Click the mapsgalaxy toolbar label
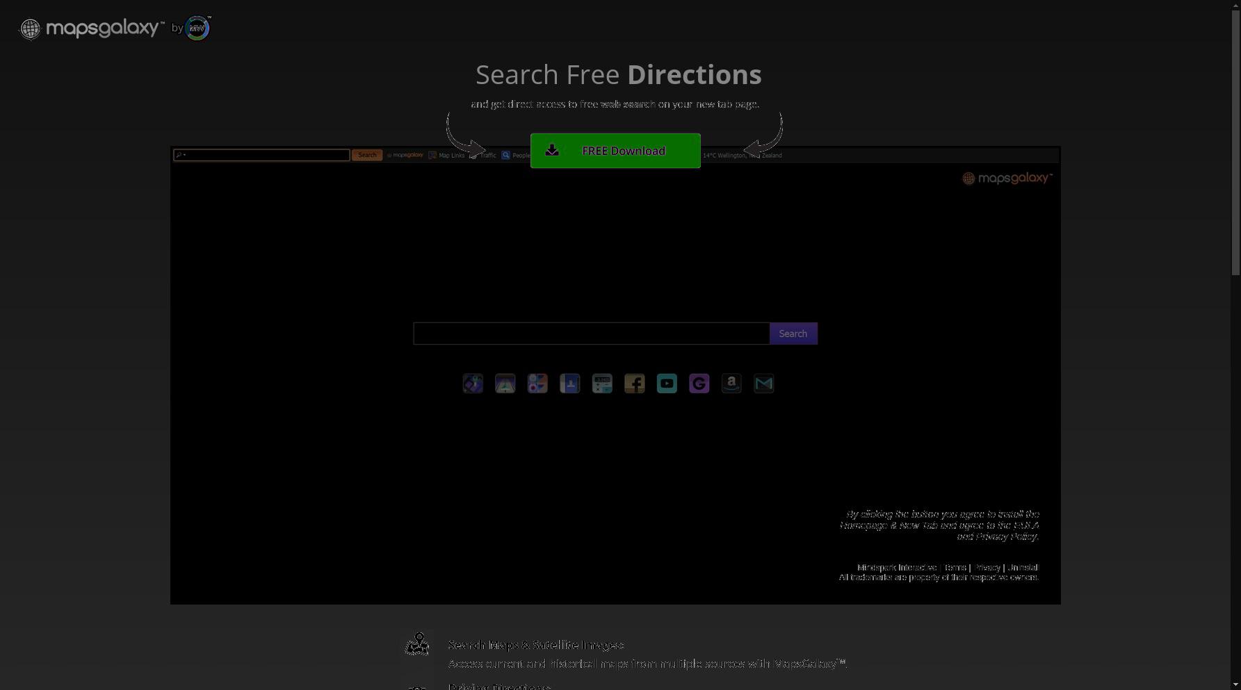The width and height of the screenshot is (1241, 690). click(405, 155)
